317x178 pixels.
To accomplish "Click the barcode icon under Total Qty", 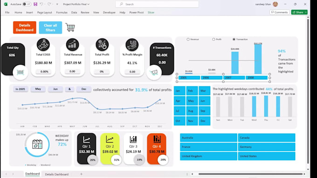I will pyautogui.click(x=20, y=73).
